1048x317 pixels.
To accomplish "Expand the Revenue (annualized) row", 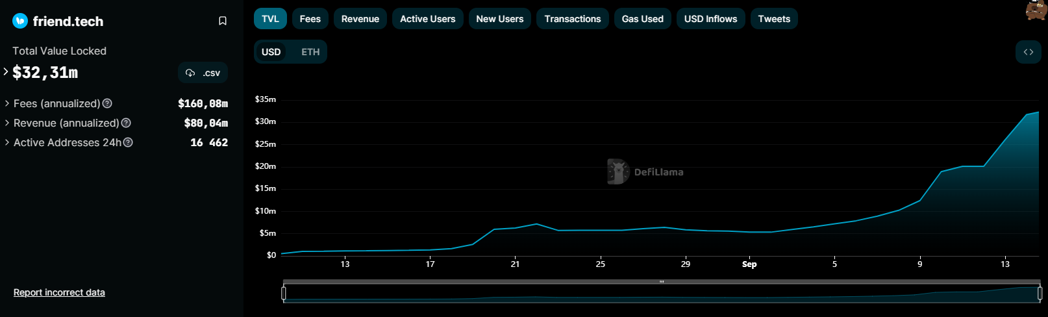I will [x=7, y=123].
